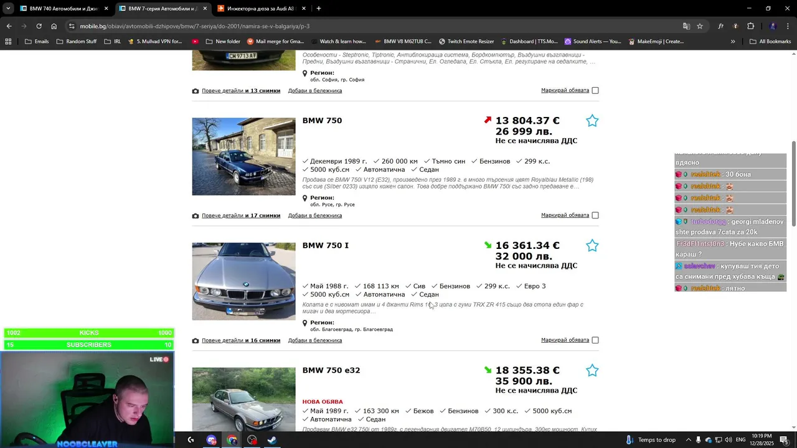Open the silver BMW 750 I thumbnail photo
This screenshot has height=448, width=797.
click(x=243, y=281)
